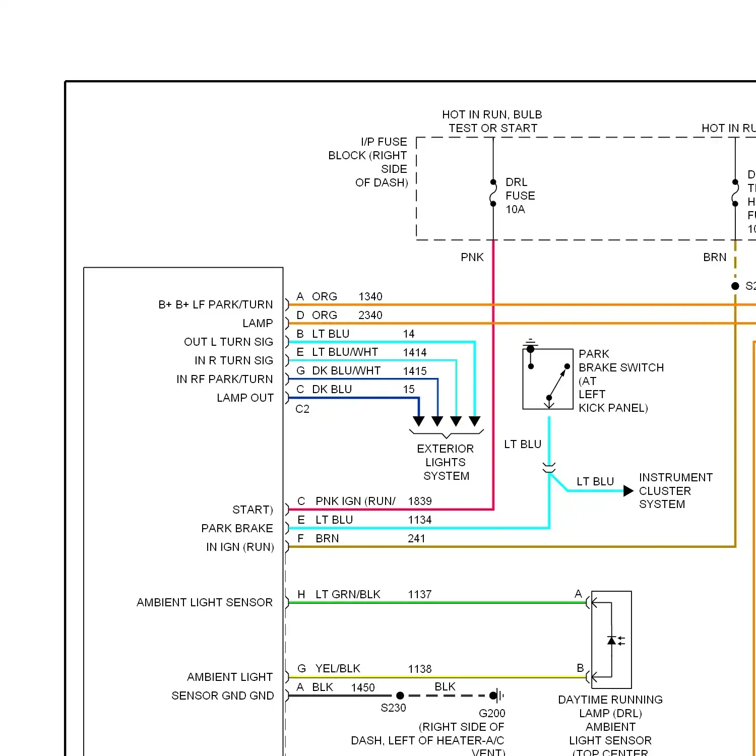Screen dimensions: 756x756
Task: Click the 'LT BLU' label beside the Instrument Cluster arrow
Action: [x=595, y=481]
